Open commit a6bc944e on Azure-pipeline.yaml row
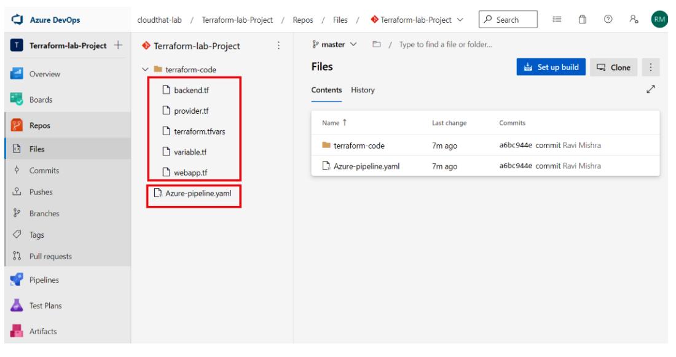676x357 pixels. click(516, 166)
